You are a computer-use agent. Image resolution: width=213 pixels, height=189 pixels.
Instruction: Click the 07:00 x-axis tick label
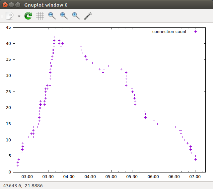click(x=195, y=177)
